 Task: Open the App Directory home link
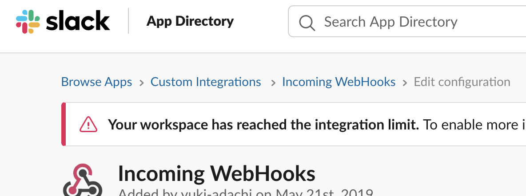point(190,21)
